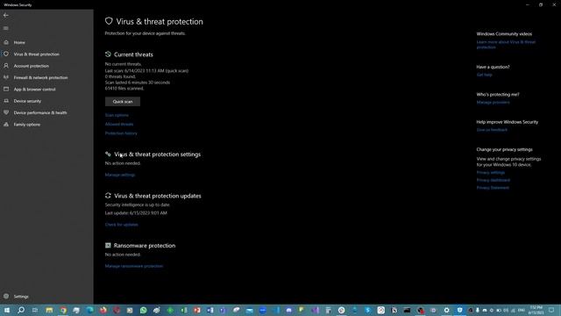Open Account protection in sidebar

pos(32,67)
